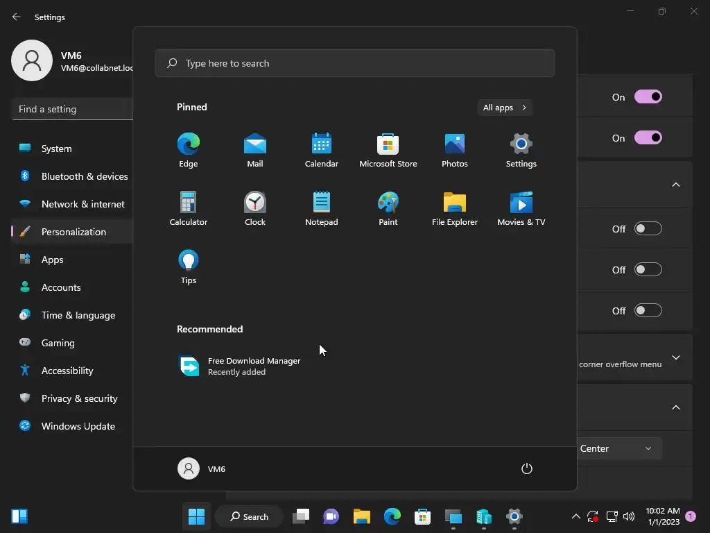
Task: Enable the first Off toggle
Action: click(x=648, y=228)
